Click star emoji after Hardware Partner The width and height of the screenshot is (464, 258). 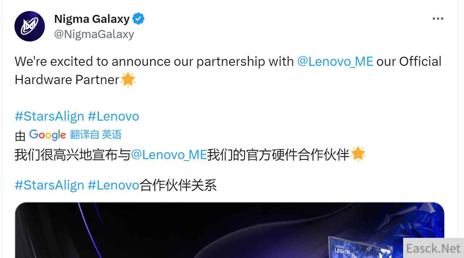[128, 80]
